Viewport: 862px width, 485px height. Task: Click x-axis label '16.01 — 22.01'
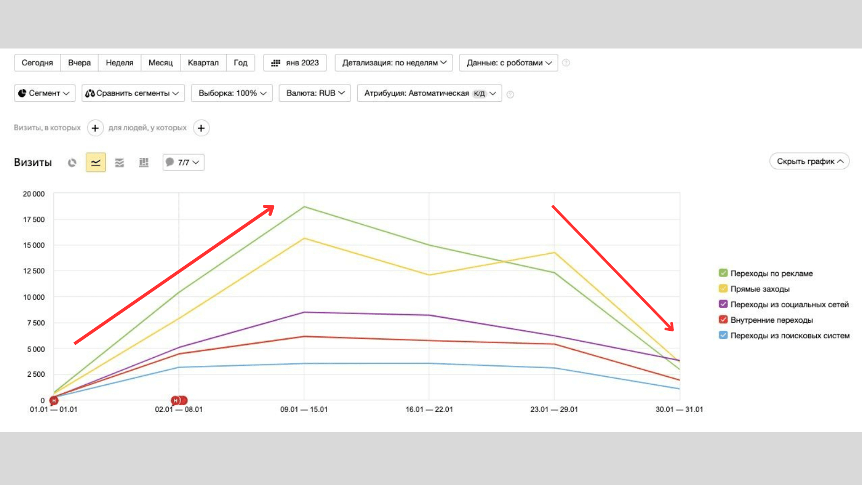pos(429,410)
